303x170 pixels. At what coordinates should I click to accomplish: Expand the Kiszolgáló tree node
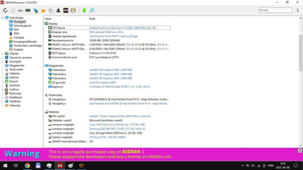point(2,62)
